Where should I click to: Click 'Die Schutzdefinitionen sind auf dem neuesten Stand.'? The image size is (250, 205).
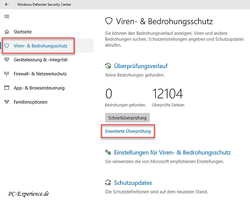point(157,192)
